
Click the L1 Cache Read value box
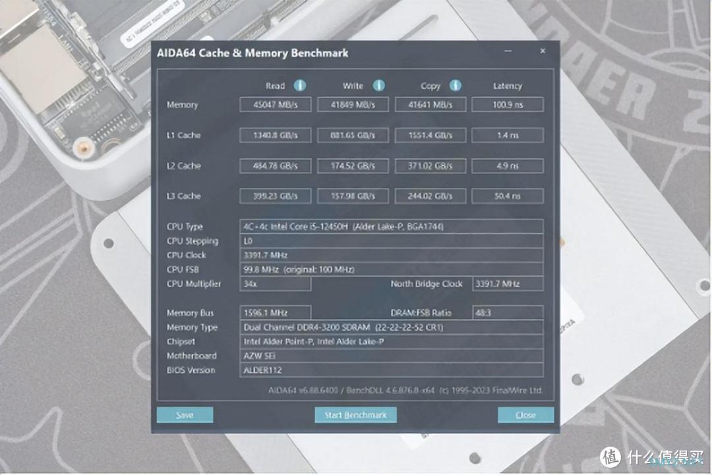coord(275,135)
